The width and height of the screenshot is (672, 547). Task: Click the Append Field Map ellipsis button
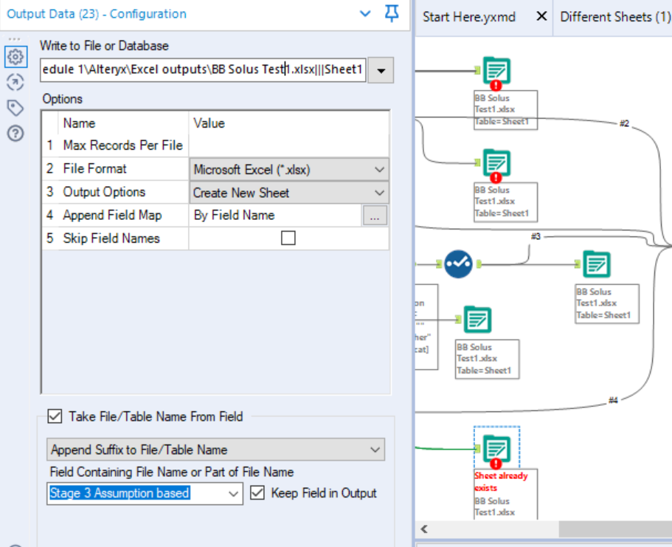(375, 216)
